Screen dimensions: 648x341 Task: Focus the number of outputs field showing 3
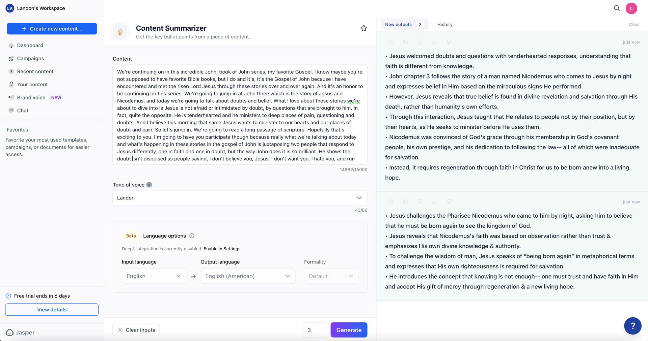pos(315,330)
